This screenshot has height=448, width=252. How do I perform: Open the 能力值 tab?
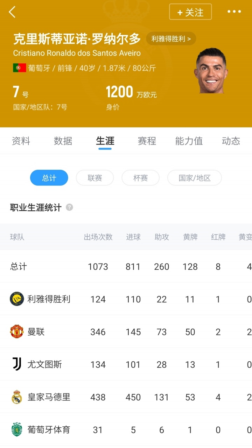pos(189,141)
